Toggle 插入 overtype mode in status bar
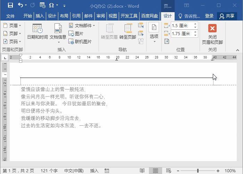 point(94,171)
